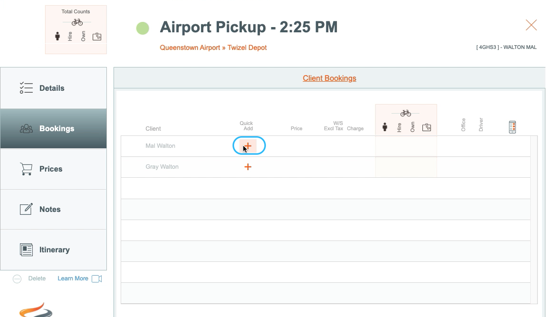Close the Airport Pickup dialog
This screenshot has height=317, width=554.
pos(531,25)
